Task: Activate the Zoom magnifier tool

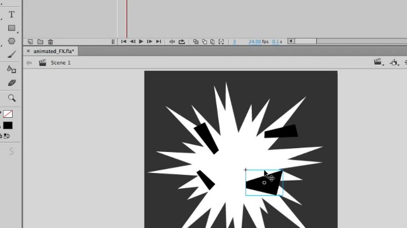Action: click(x=11, y=98)
